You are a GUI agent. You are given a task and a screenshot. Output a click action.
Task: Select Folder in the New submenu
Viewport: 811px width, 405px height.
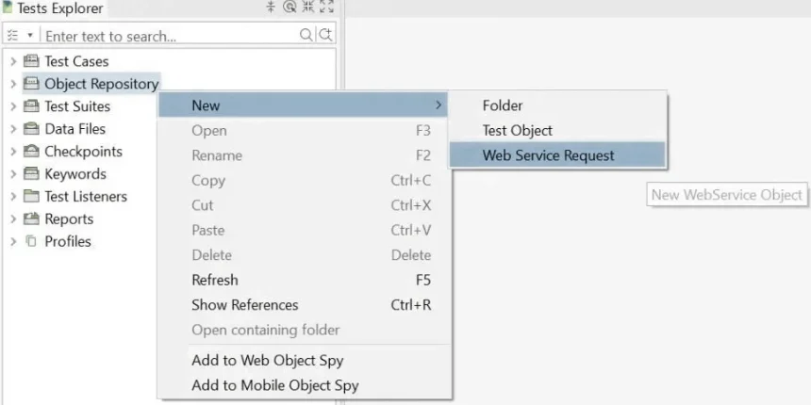pyautogui.click(x=502, y=105)
